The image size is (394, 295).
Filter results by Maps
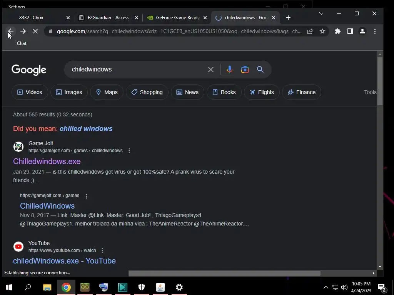click(107, 92)
